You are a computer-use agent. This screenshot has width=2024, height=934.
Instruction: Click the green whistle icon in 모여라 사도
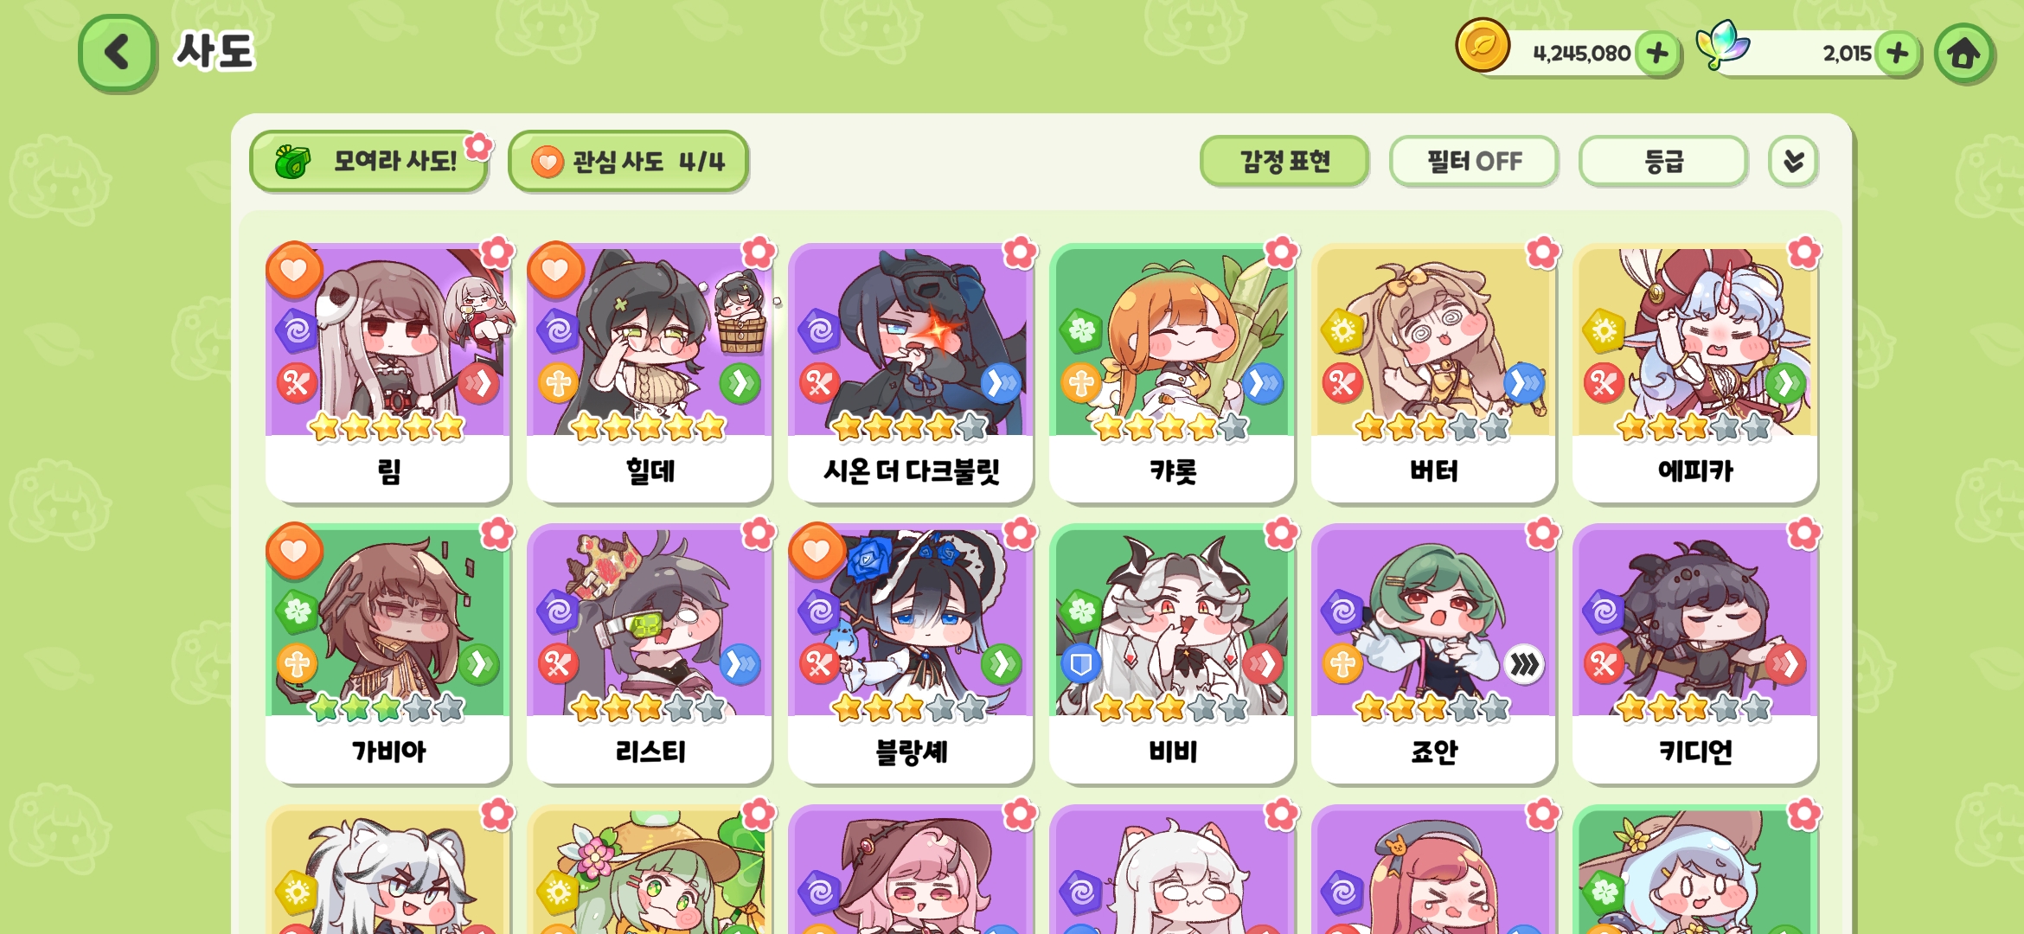pyautogui.click(x=292, y=162)
